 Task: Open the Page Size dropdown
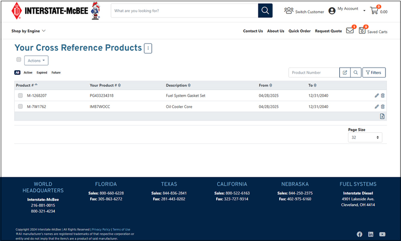click(365, 137)
